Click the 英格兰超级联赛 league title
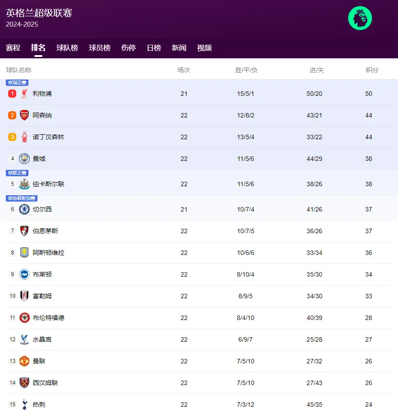This screenshot has height=414, width=398. (39, 13)
